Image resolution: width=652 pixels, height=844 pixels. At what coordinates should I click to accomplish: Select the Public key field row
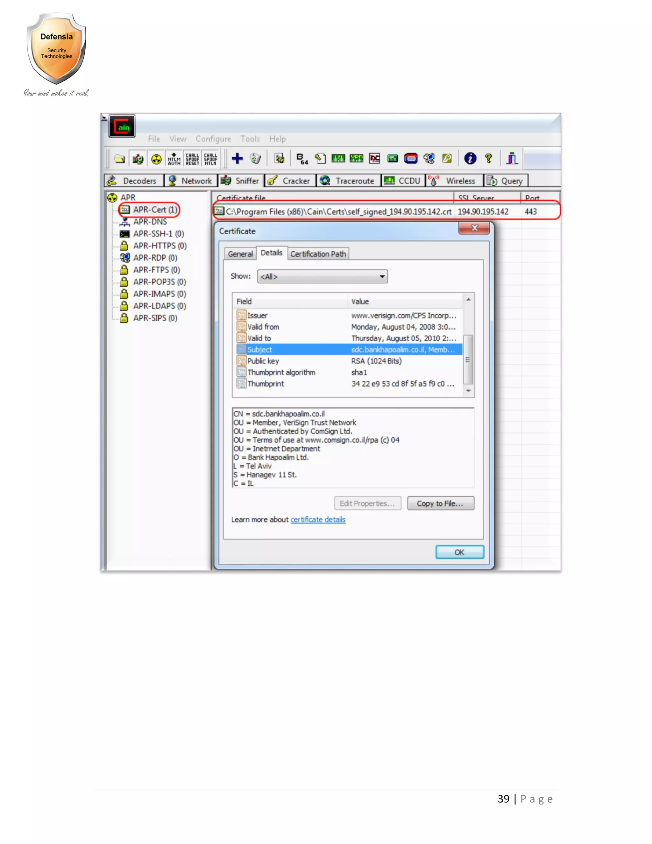tap(349, 361)
